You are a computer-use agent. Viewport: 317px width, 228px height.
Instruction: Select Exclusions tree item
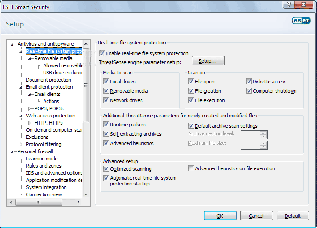click(x=37, y=137)
